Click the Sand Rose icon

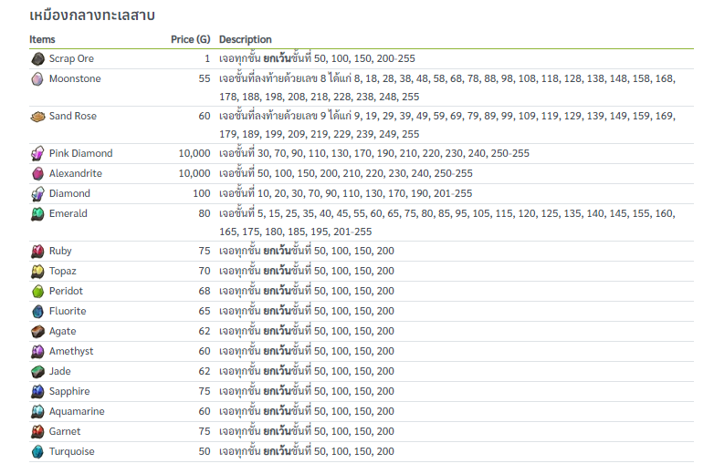click(x=37, y=117)
